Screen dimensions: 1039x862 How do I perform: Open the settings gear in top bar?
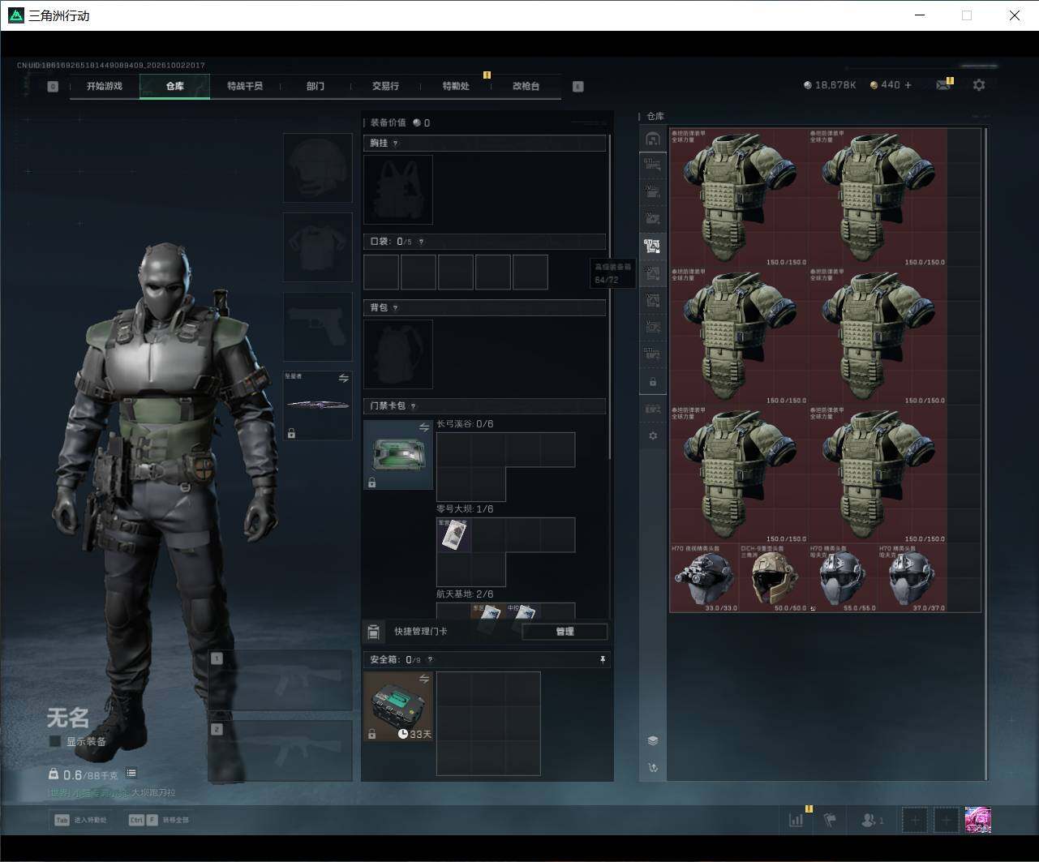tap(979, 84)
